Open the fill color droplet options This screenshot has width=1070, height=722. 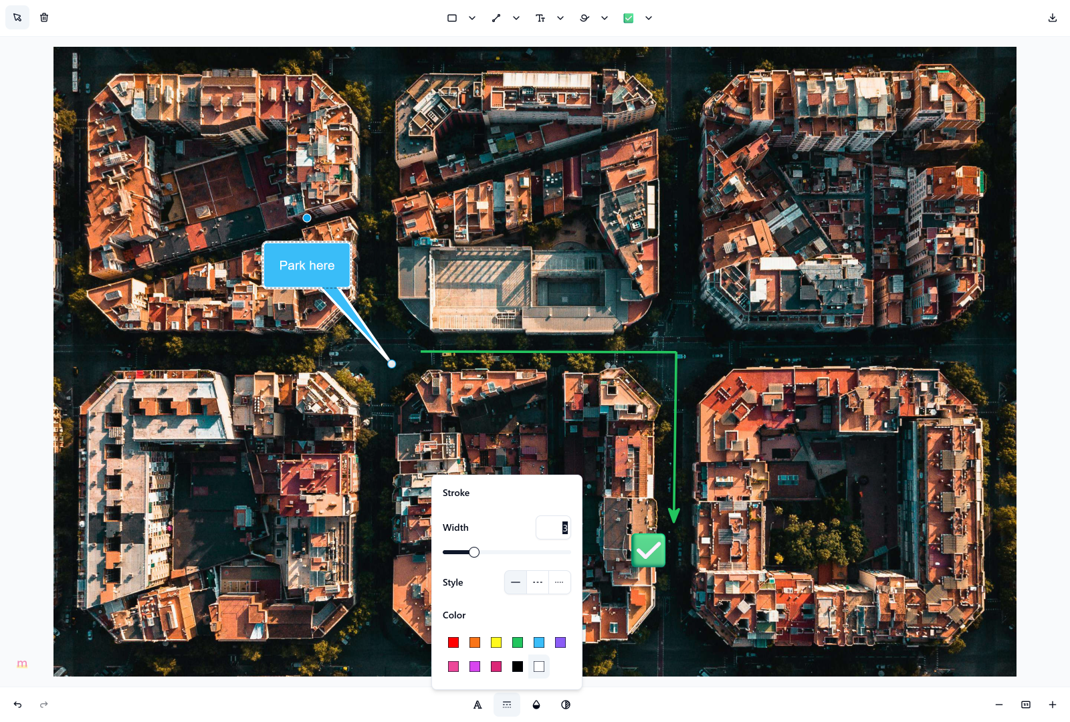(536, 705)
